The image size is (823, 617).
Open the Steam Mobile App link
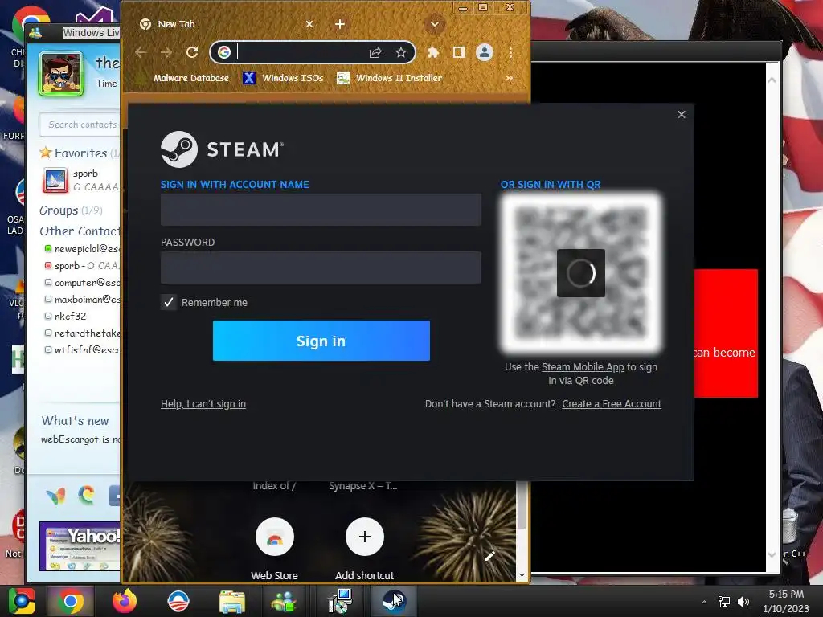(x=583, y=366)
